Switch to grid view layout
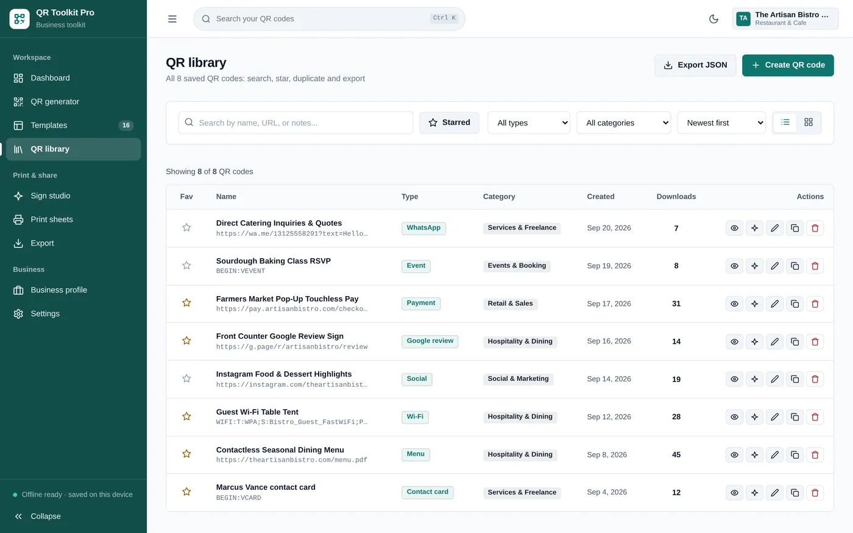853x533 pixels. [x=809, y=122]
